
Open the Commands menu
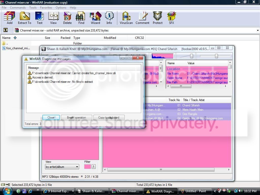pos(18,8)
